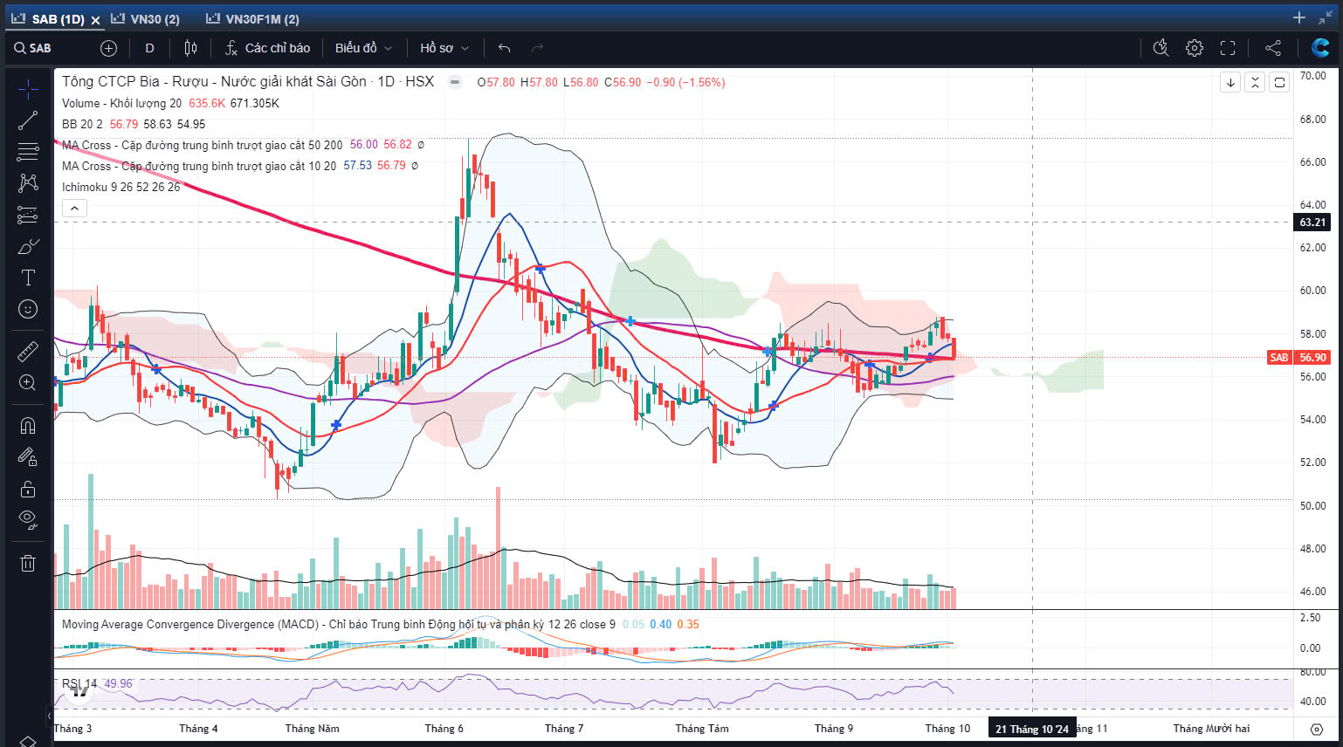Undo the last chart action

(x=504, y=48)
